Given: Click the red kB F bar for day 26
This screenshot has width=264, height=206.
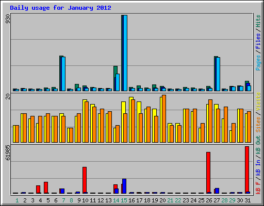Looking at the screenshot, I should tap(208, 172).
